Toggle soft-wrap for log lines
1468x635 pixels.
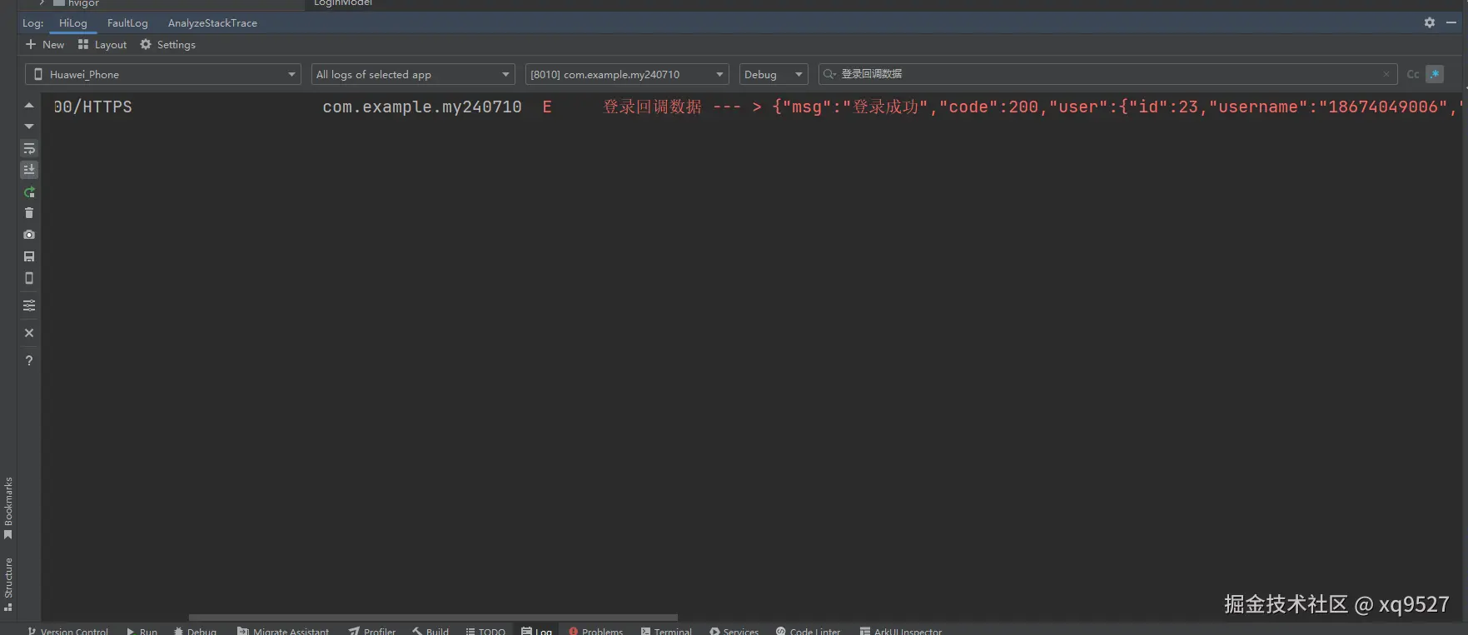[x=29, y=148]
